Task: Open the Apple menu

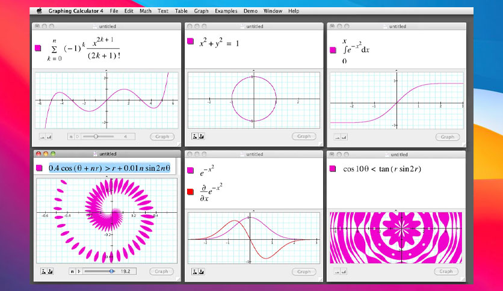Action: [x=40, y=11]
